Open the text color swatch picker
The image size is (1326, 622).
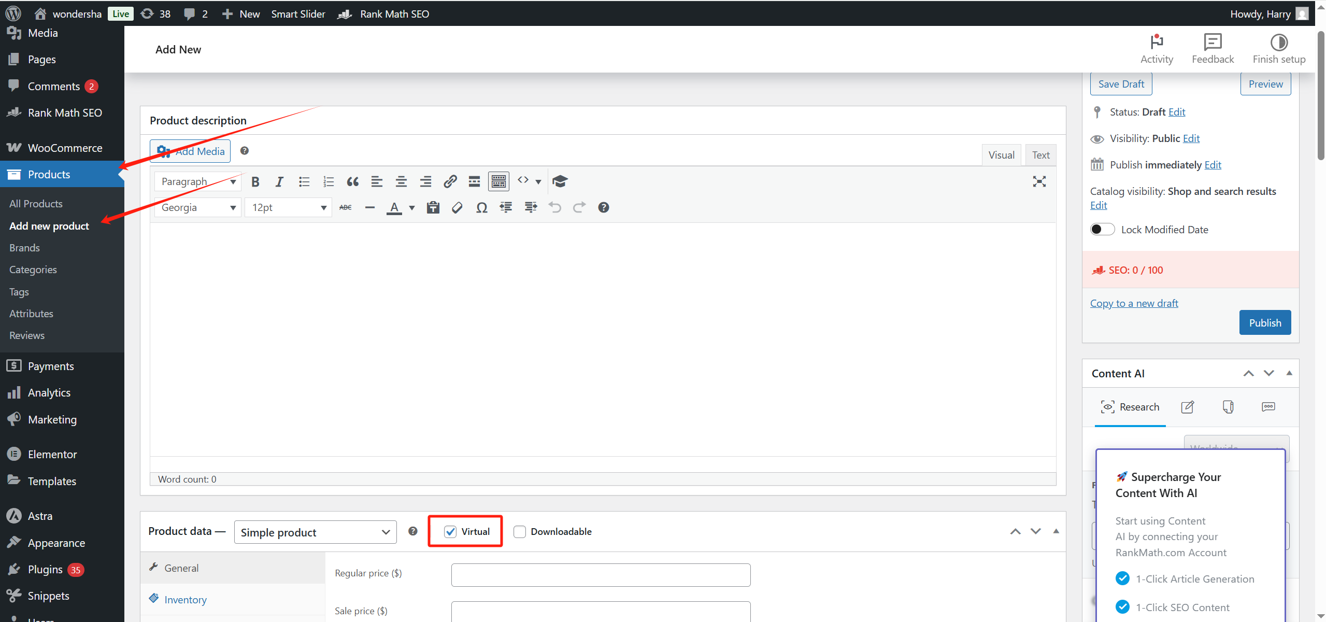411,207
